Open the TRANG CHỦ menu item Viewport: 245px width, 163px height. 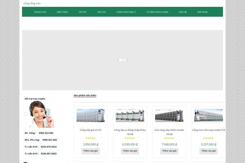pyautogui.click(x=40, y=12)
